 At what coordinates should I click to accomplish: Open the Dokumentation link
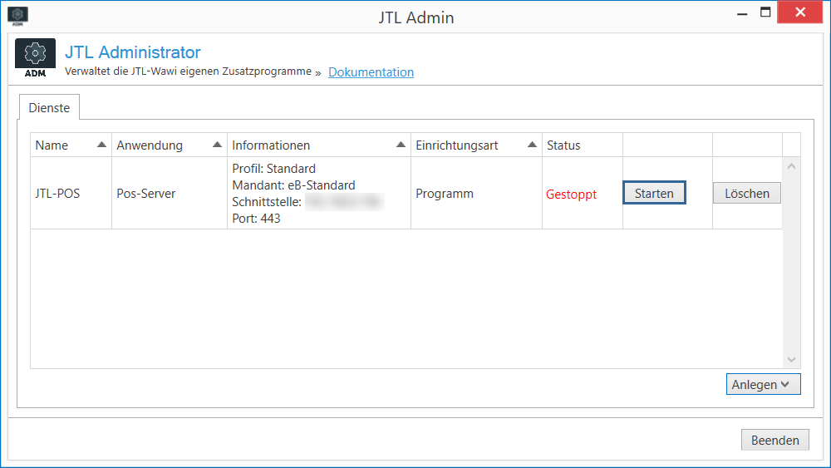click(371, 72)
